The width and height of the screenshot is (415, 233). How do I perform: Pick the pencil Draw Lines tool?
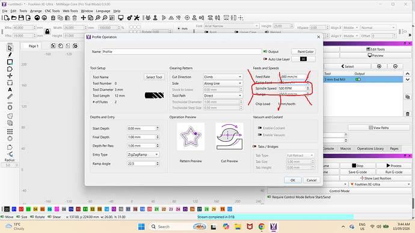click(10, 55)
